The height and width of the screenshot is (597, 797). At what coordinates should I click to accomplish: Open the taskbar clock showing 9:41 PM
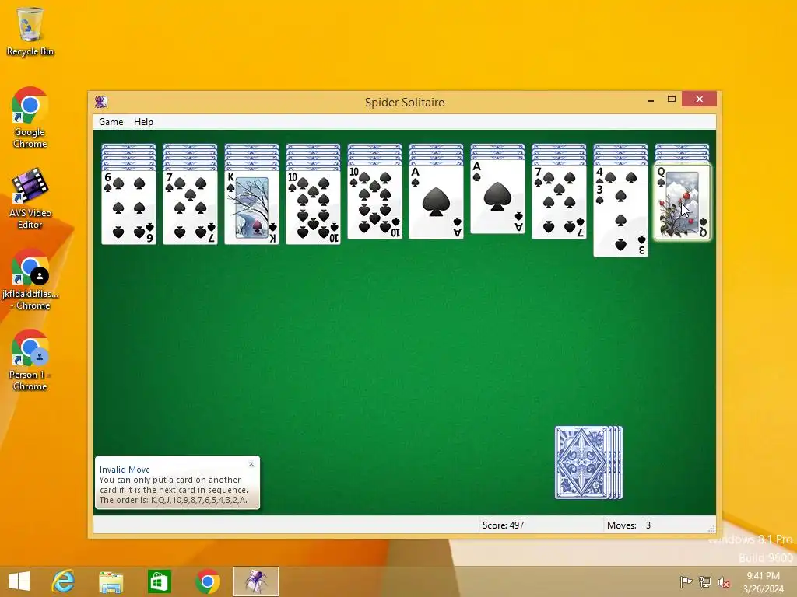click(x=763, y=582)
